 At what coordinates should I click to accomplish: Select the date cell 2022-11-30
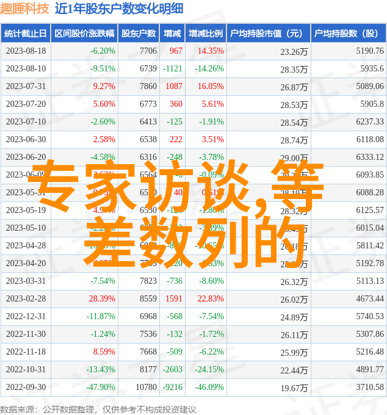[x=26, y=334]
